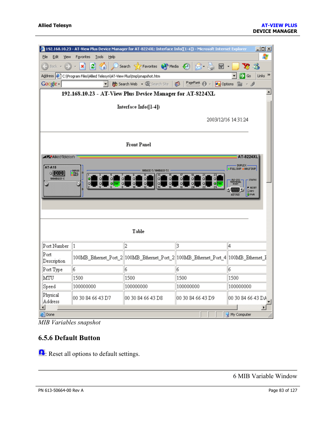Screen dimensions: 326x423
Task: Open the Forward history dropdown arrow
Action: coord(75,66)
